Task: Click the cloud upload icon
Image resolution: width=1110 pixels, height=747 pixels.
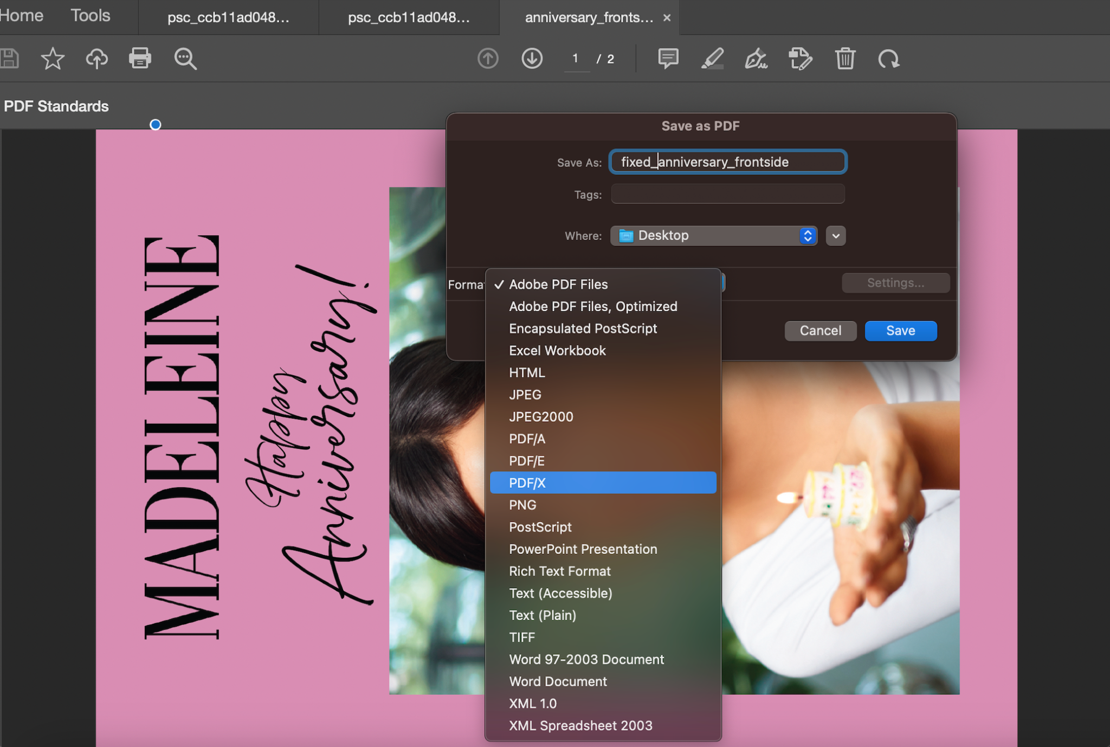Action: click(96, 59)
